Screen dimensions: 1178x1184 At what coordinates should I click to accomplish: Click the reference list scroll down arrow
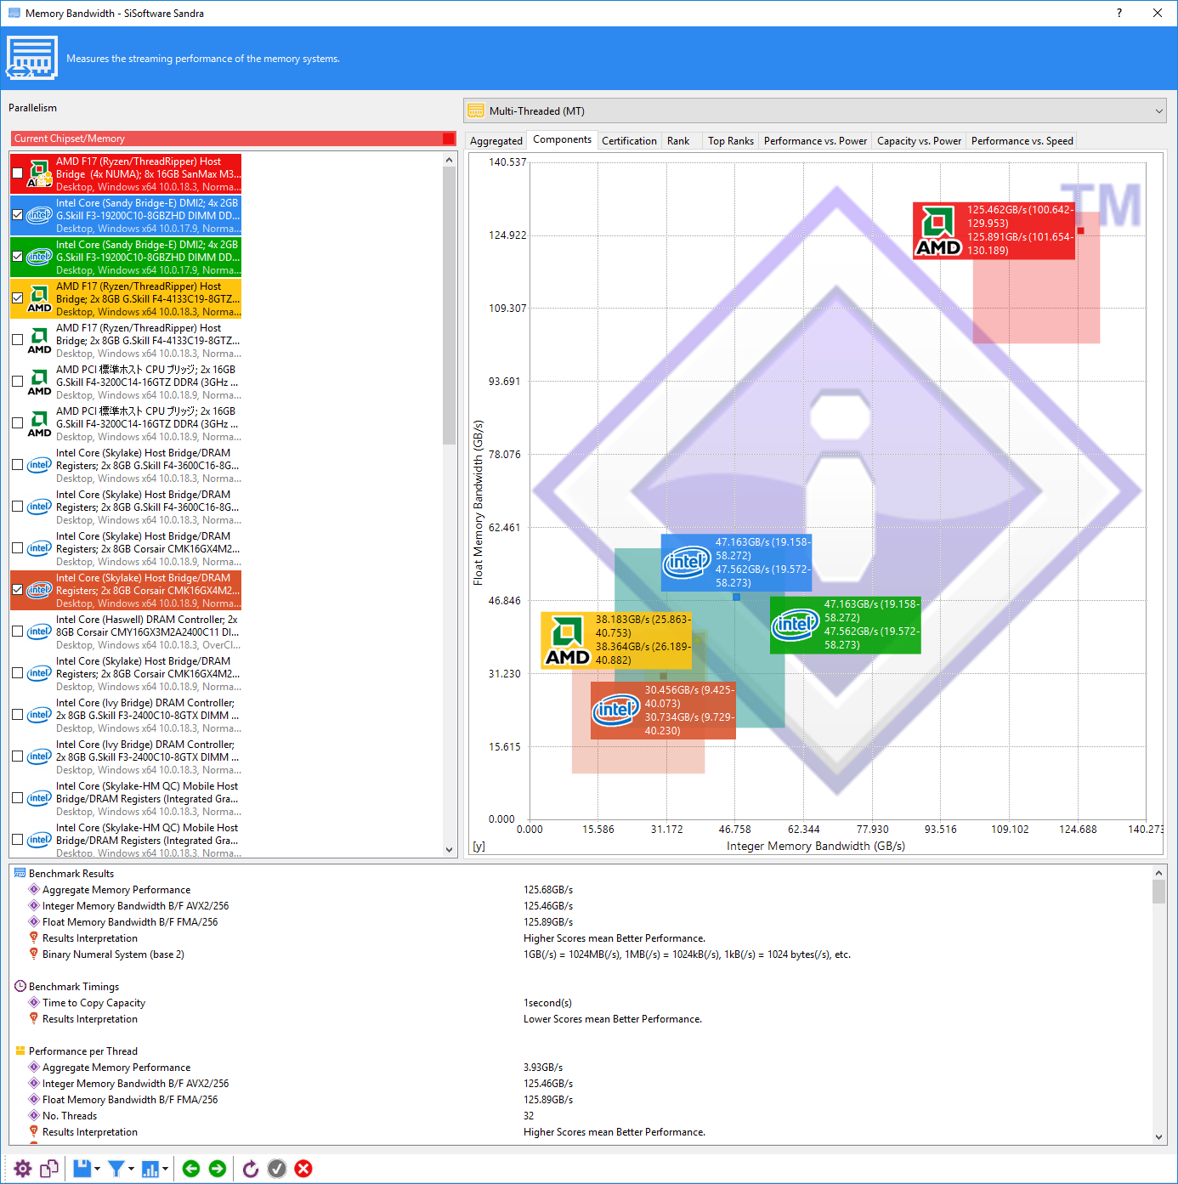[x=450, y=849]
